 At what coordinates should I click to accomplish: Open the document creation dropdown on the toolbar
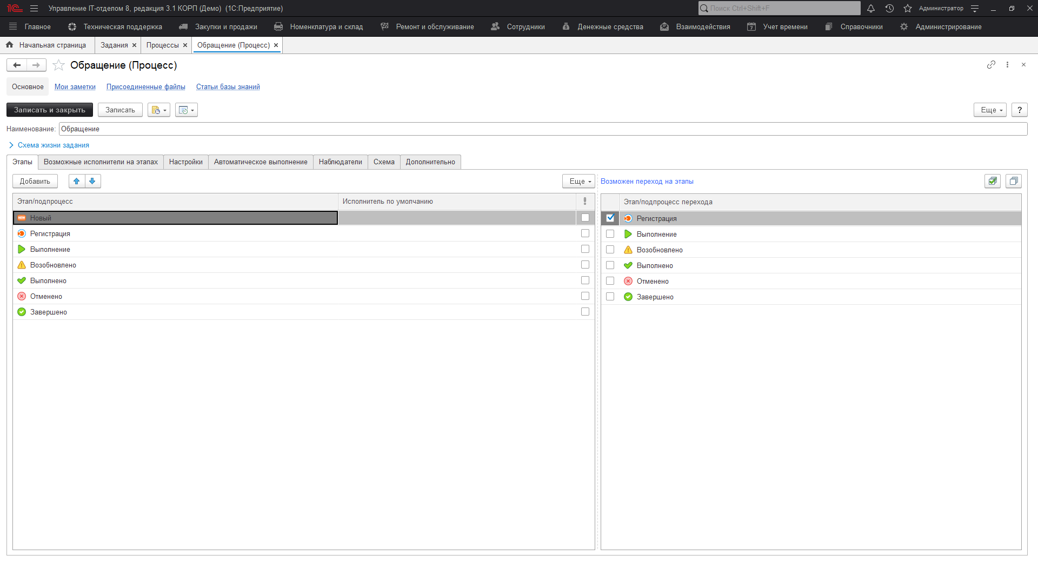click(158, 110)
